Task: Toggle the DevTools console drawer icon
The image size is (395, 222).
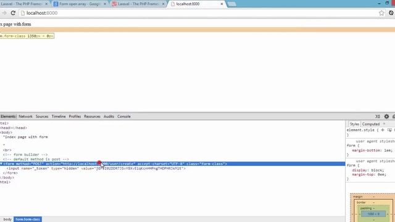Action: pyautogui.click(x=377, y=117)
